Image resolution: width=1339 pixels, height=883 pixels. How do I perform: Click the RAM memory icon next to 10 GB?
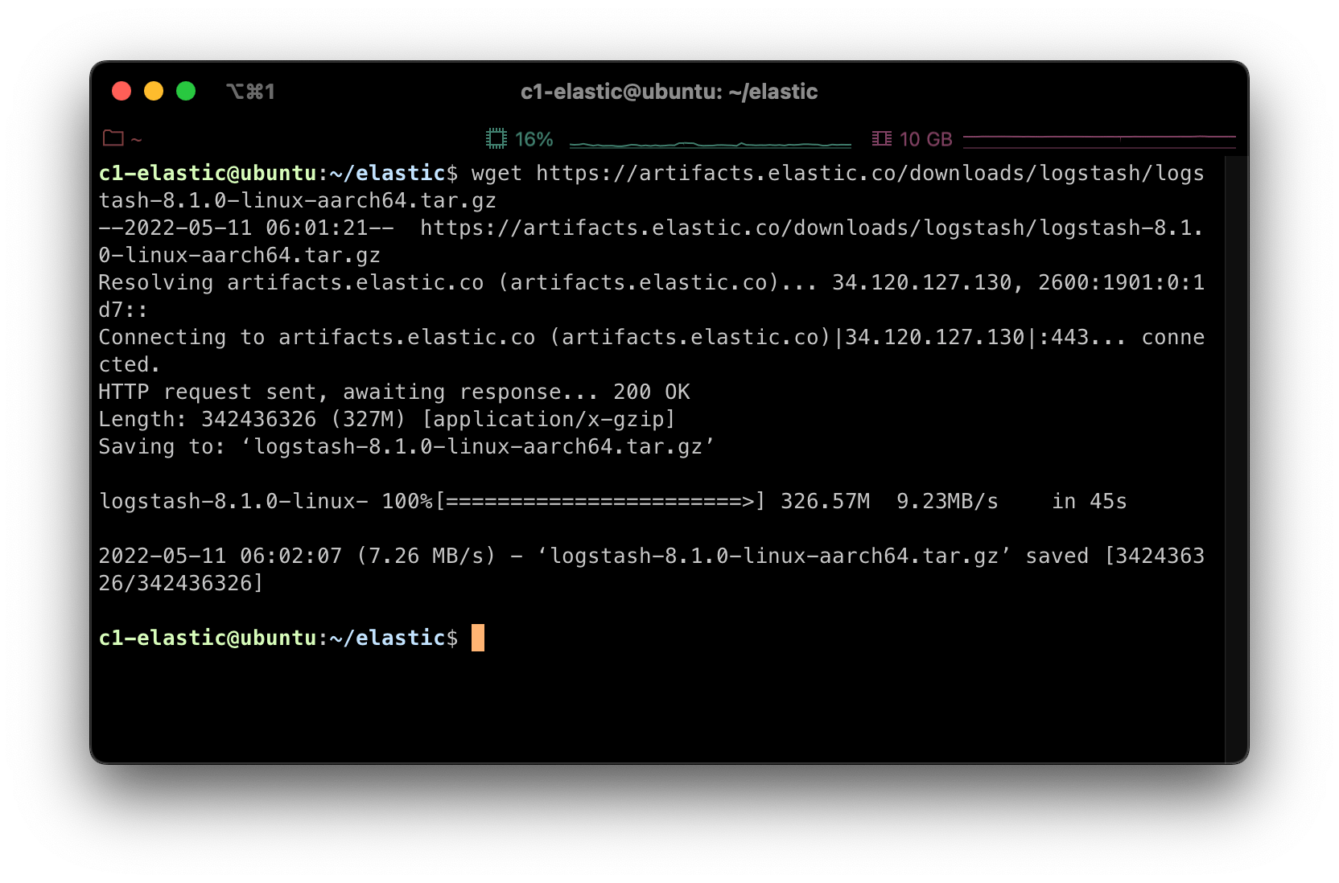point(883,138)
